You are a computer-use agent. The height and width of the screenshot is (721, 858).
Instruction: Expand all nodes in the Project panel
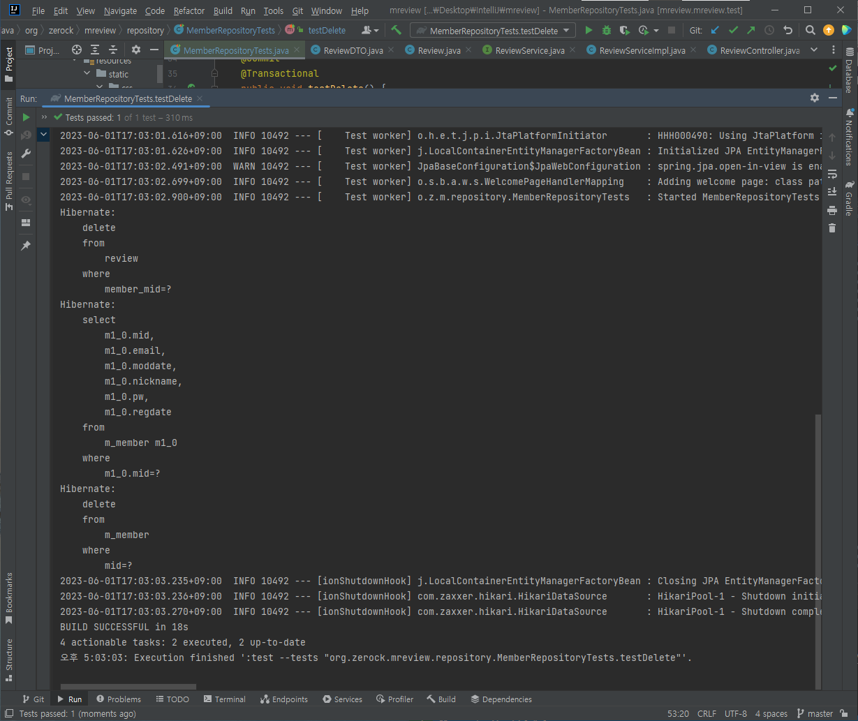click(95, 50)
